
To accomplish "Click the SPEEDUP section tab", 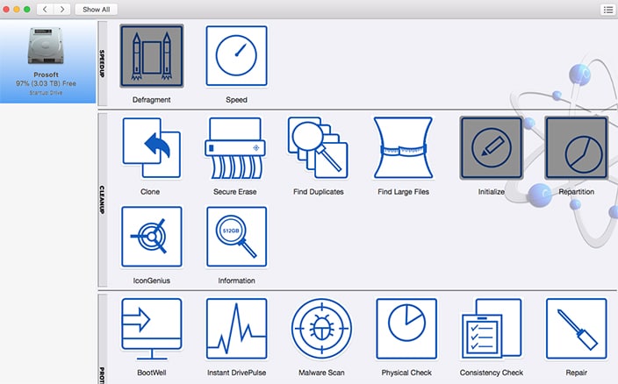I will (102, 63).
